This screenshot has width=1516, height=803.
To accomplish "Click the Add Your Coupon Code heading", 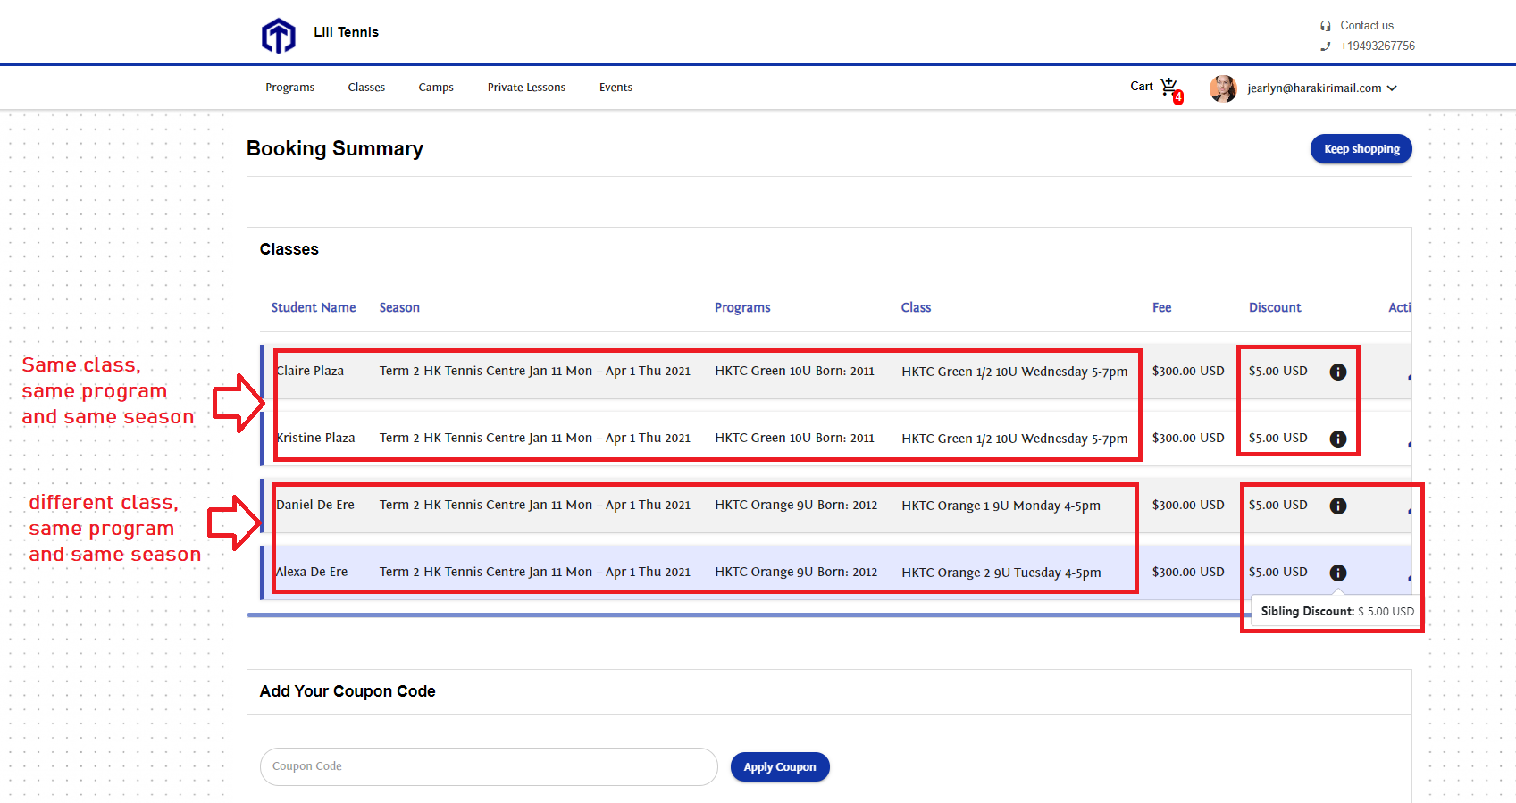I will pyautogui.click(x=348, y=691).
